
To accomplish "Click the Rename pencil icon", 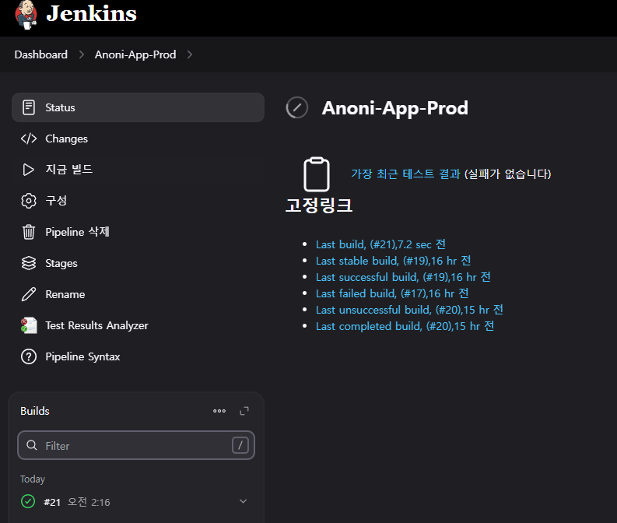I will click(29, 294).
